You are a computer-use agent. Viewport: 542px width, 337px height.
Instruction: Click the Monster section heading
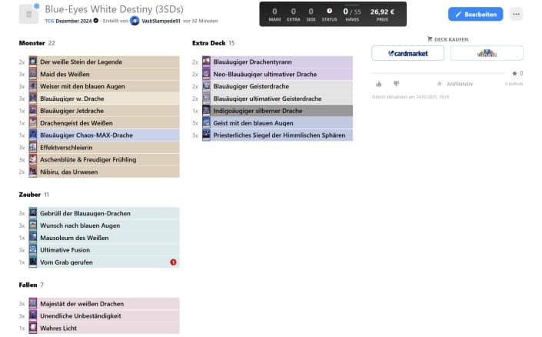click(32, 43)
